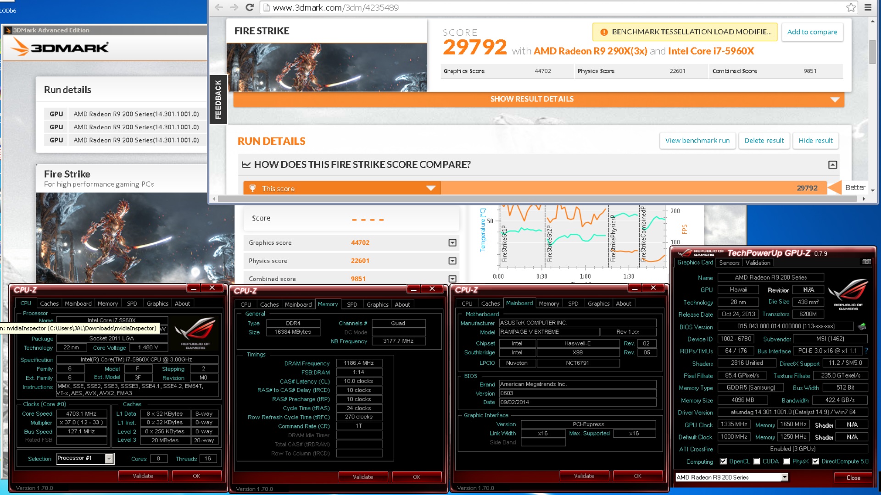
Task: Switch to Sensors tab in GPU-Z
Action: point(729,263)
